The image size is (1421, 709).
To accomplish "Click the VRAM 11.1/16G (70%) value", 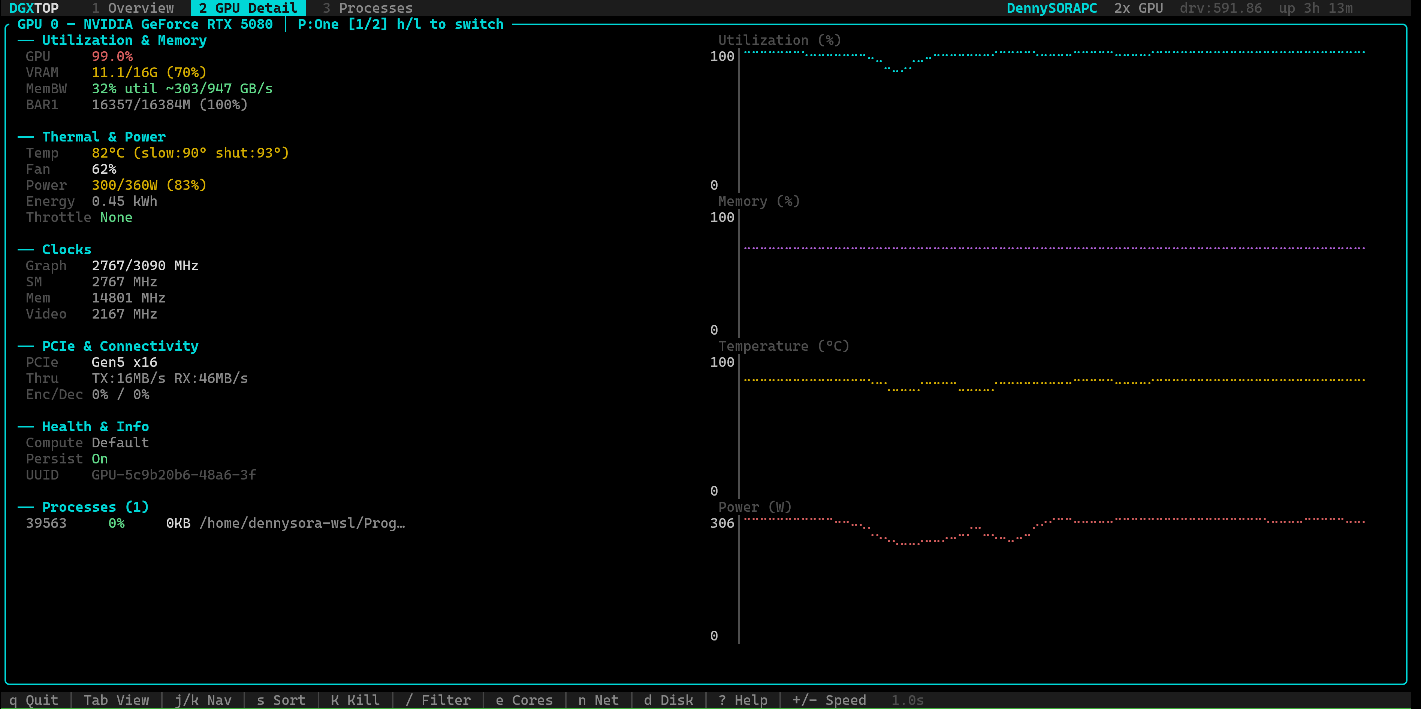I will tap(149, 72).
